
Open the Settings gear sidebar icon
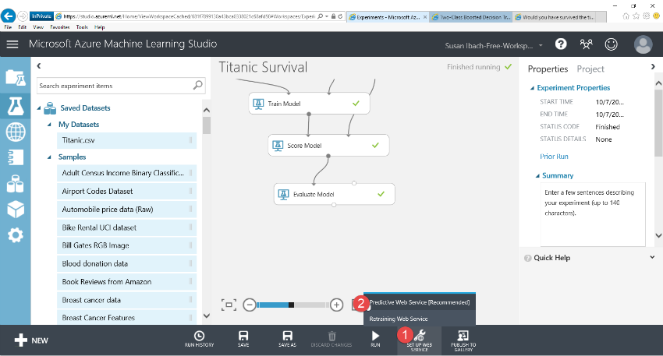point(16,234)
